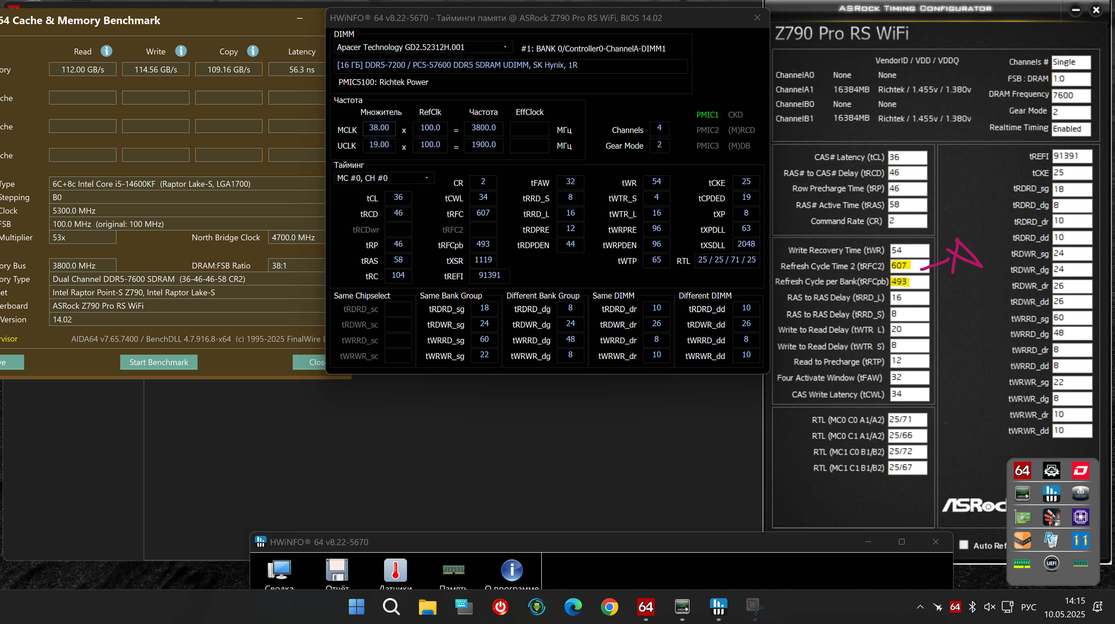
Task: Open the MC #0, CH #0 dropdown
Action: [x=426, y=178]
